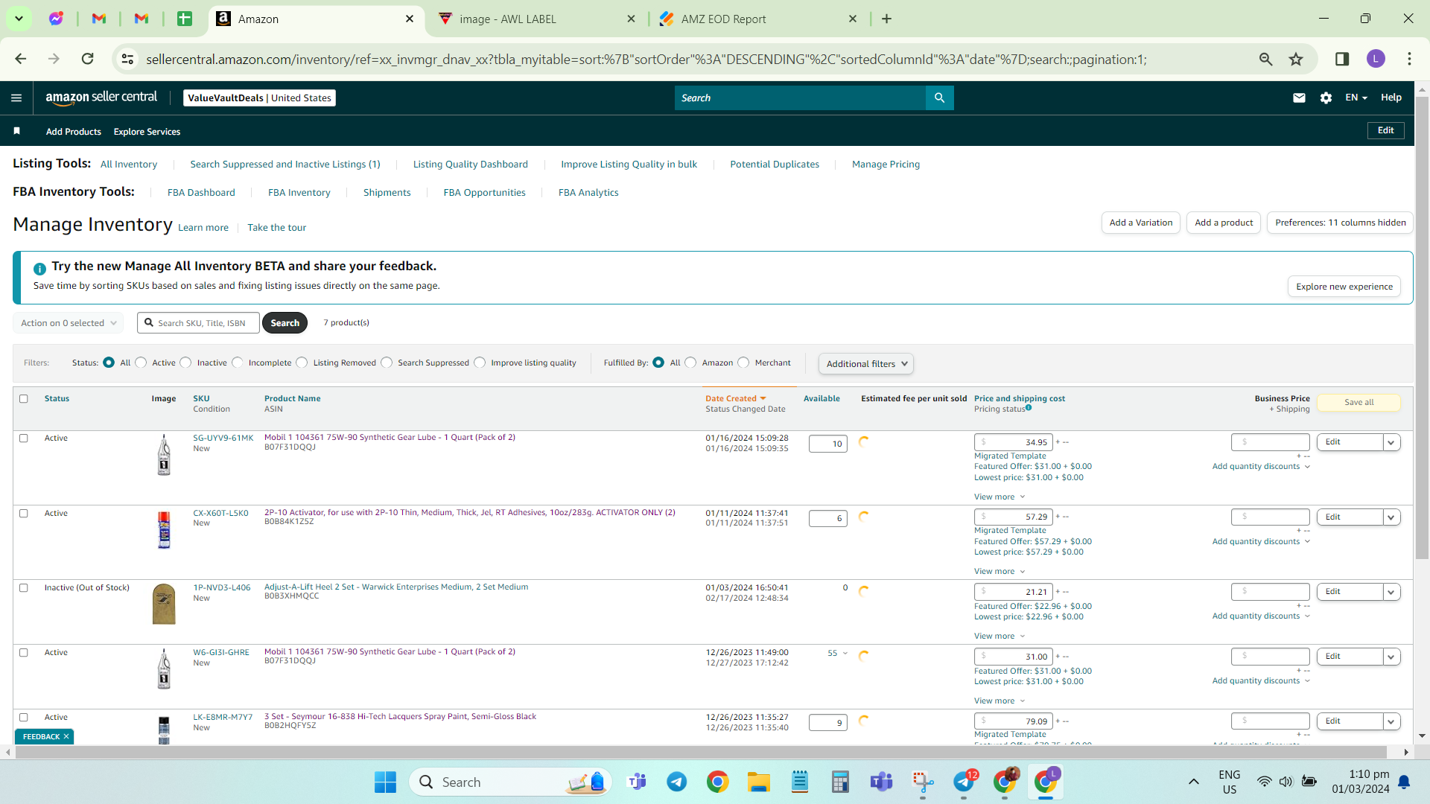
Task: Open Edit dropdown arrow for SG-UYV9-61MK row
Action: coord(1391,442)
